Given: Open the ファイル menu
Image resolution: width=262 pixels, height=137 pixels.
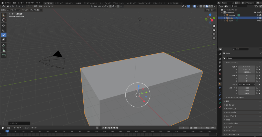Looking at the screenshot, I should click(8, 3).
